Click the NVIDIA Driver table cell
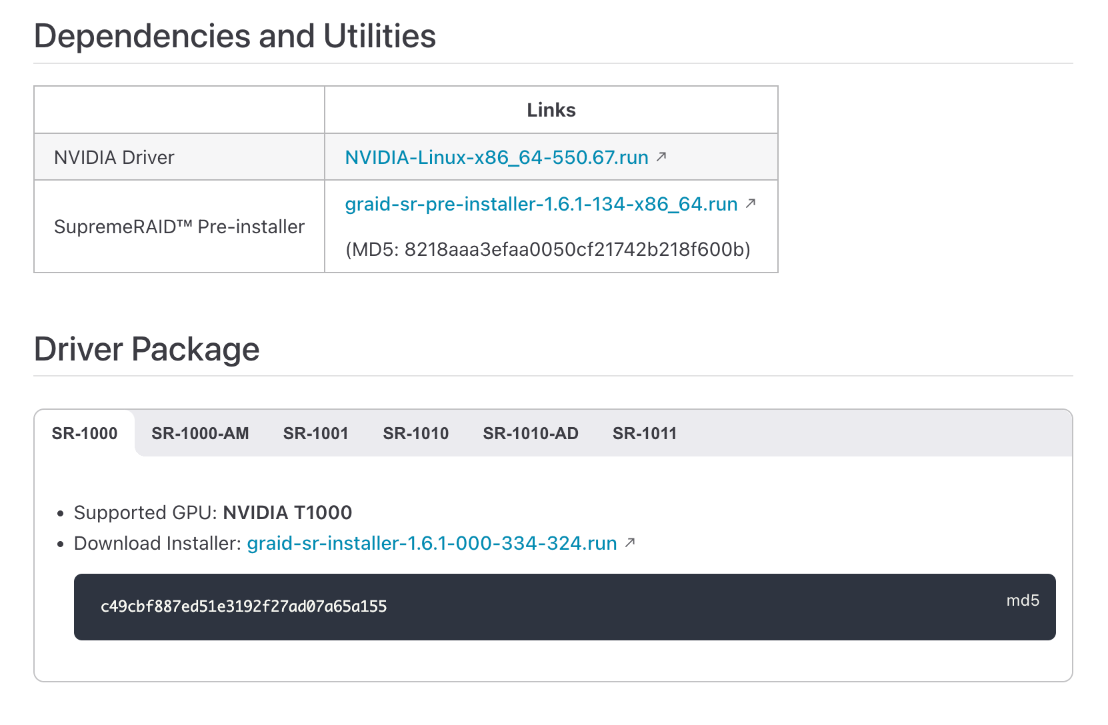Image resolution: width=1108 pixels, height=725 pixels. click(x=114, y=157)
